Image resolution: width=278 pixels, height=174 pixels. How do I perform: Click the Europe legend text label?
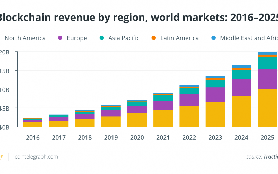(77, 38)
